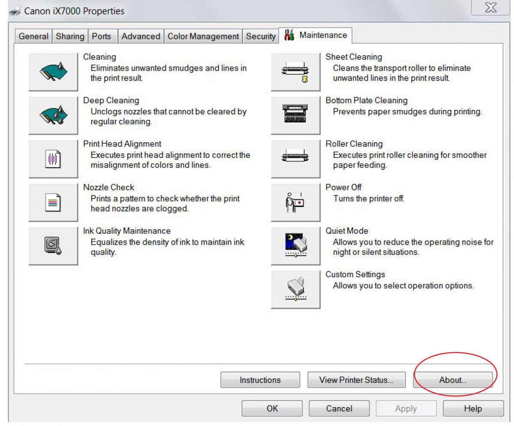Click the Roller Cleaning icon button
The height and width of the screenshot is (426, 514).
point(296,159)
